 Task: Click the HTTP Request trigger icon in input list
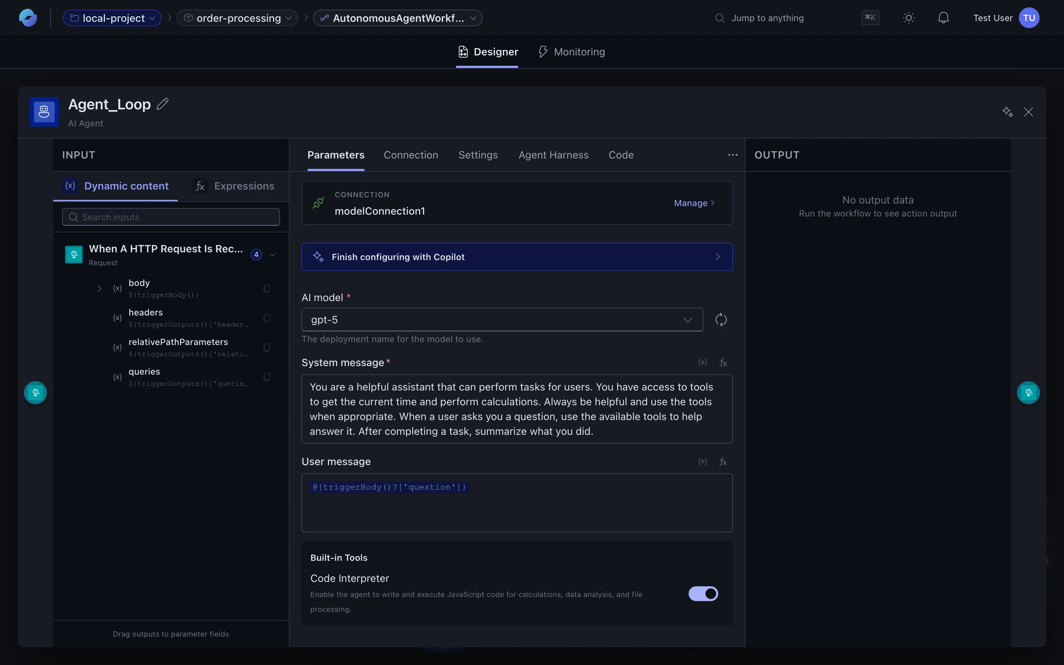point(74,254)
